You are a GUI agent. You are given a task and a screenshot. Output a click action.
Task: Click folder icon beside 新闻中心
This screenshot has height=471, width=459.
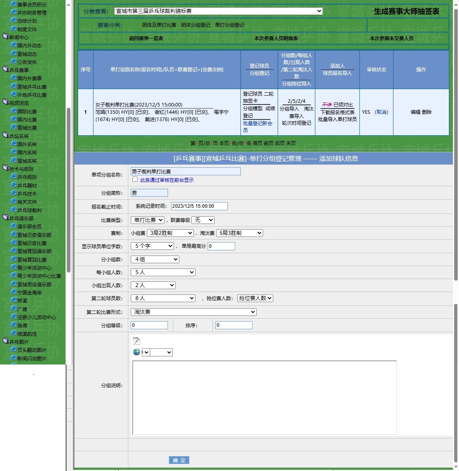pos(5,36)
